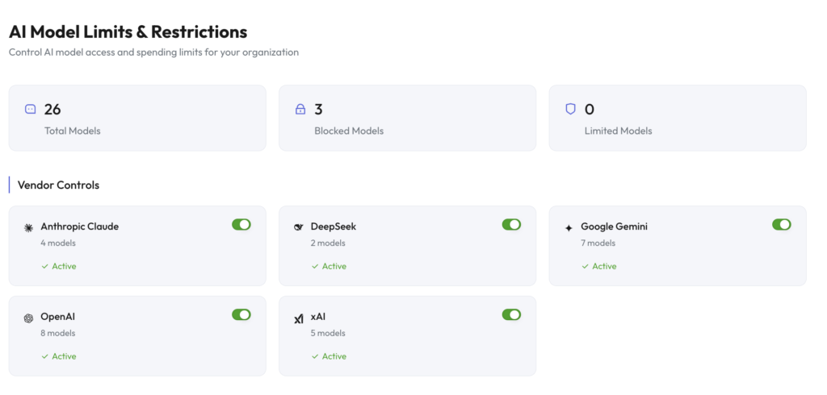Click the '8 models' text under OpenAI
827x395 pixels.
(58, 334)
